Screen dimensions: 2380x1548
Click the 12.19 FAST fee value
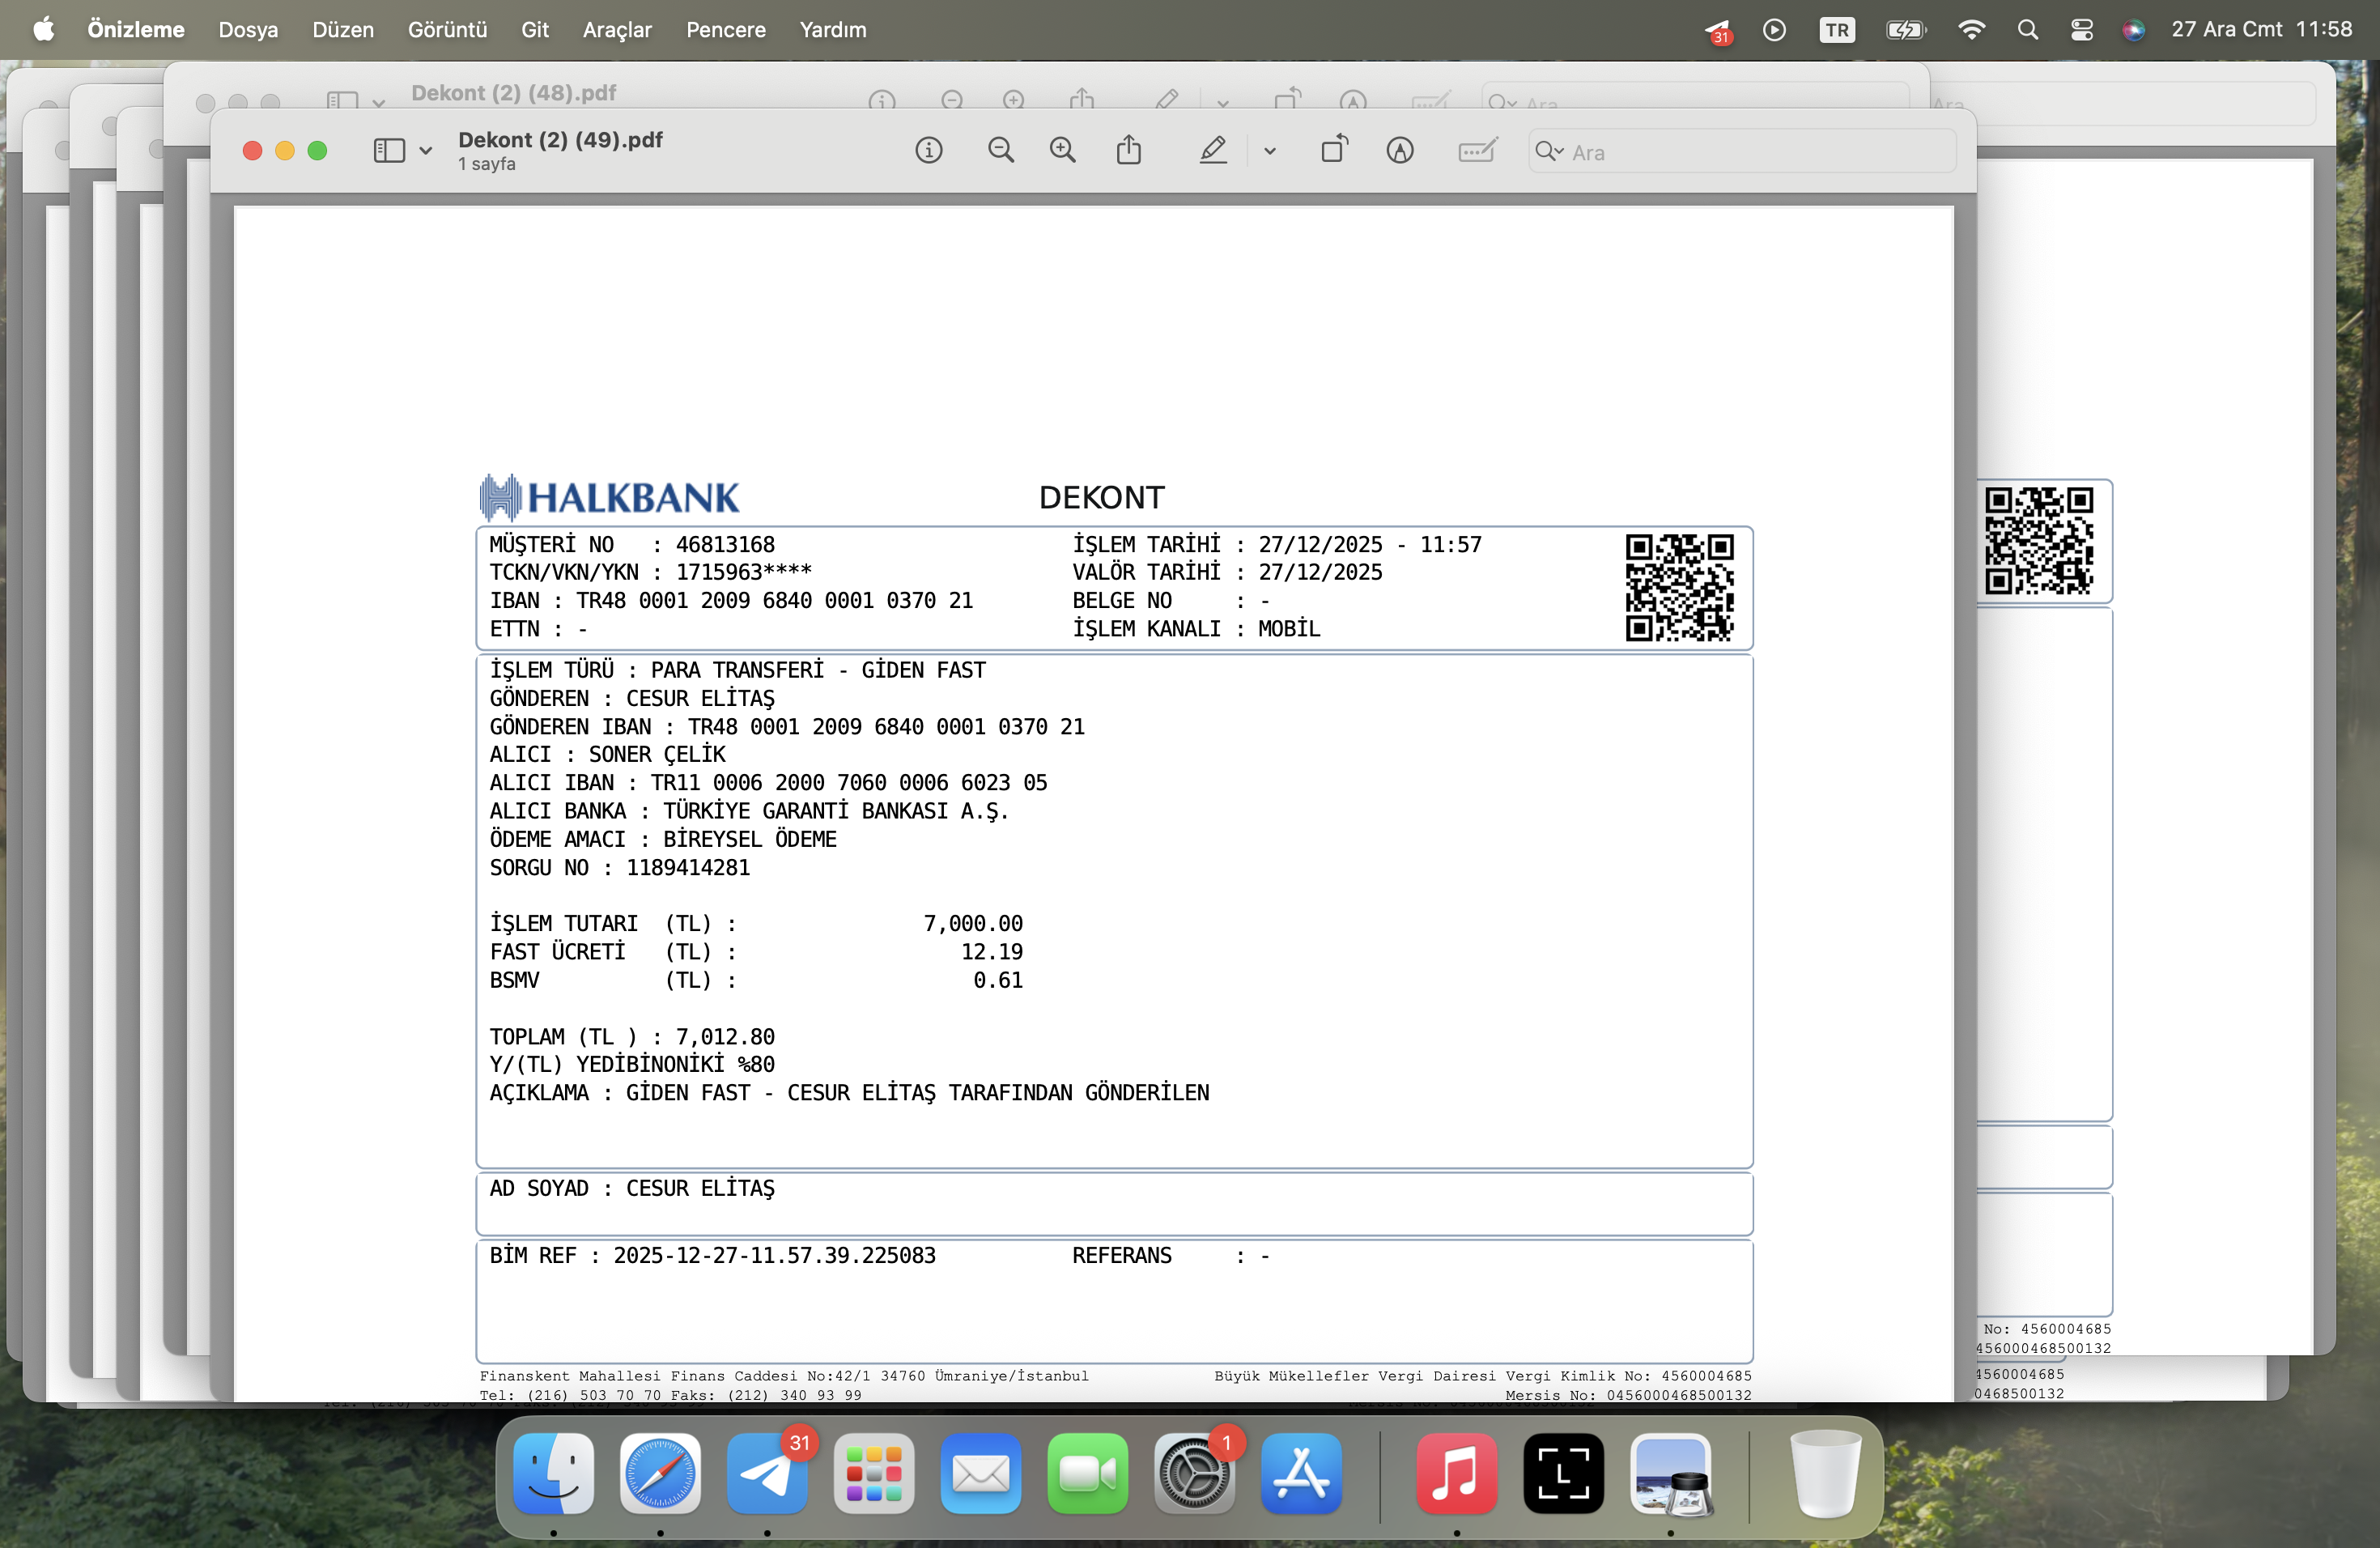[x=992, y=952]
